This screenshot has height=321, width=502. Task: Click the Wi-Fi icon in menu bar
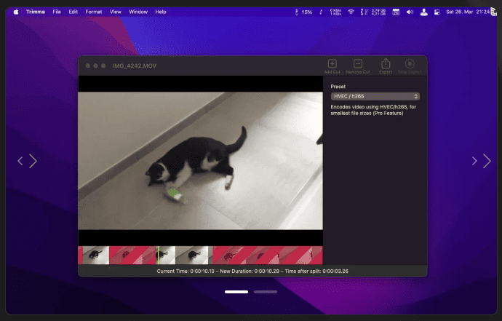coord(351,12)
